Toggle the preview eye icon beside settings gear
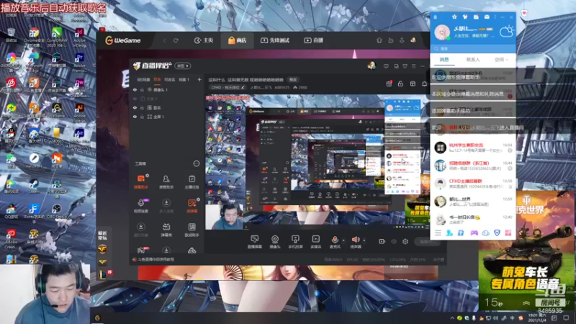Screen dimensions: 576x324 coord(394,241)
